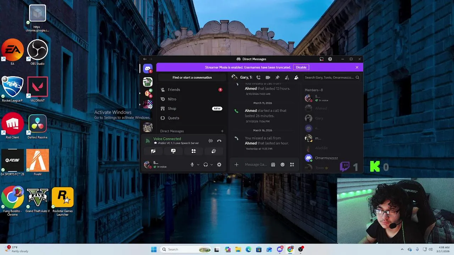The width and height of the screenshot is (454, 255).
Task: Send a gift using gift icon
Action: [x=273, y=164]
